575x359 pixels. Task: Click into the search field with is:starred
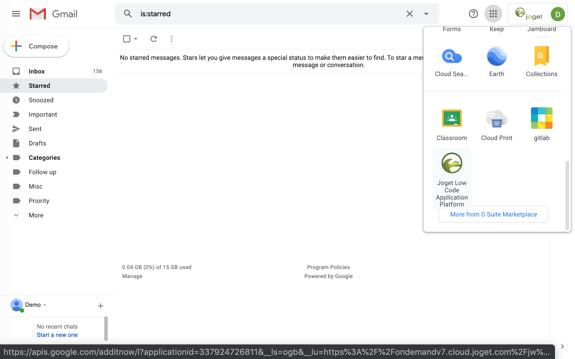click(270, 14)
